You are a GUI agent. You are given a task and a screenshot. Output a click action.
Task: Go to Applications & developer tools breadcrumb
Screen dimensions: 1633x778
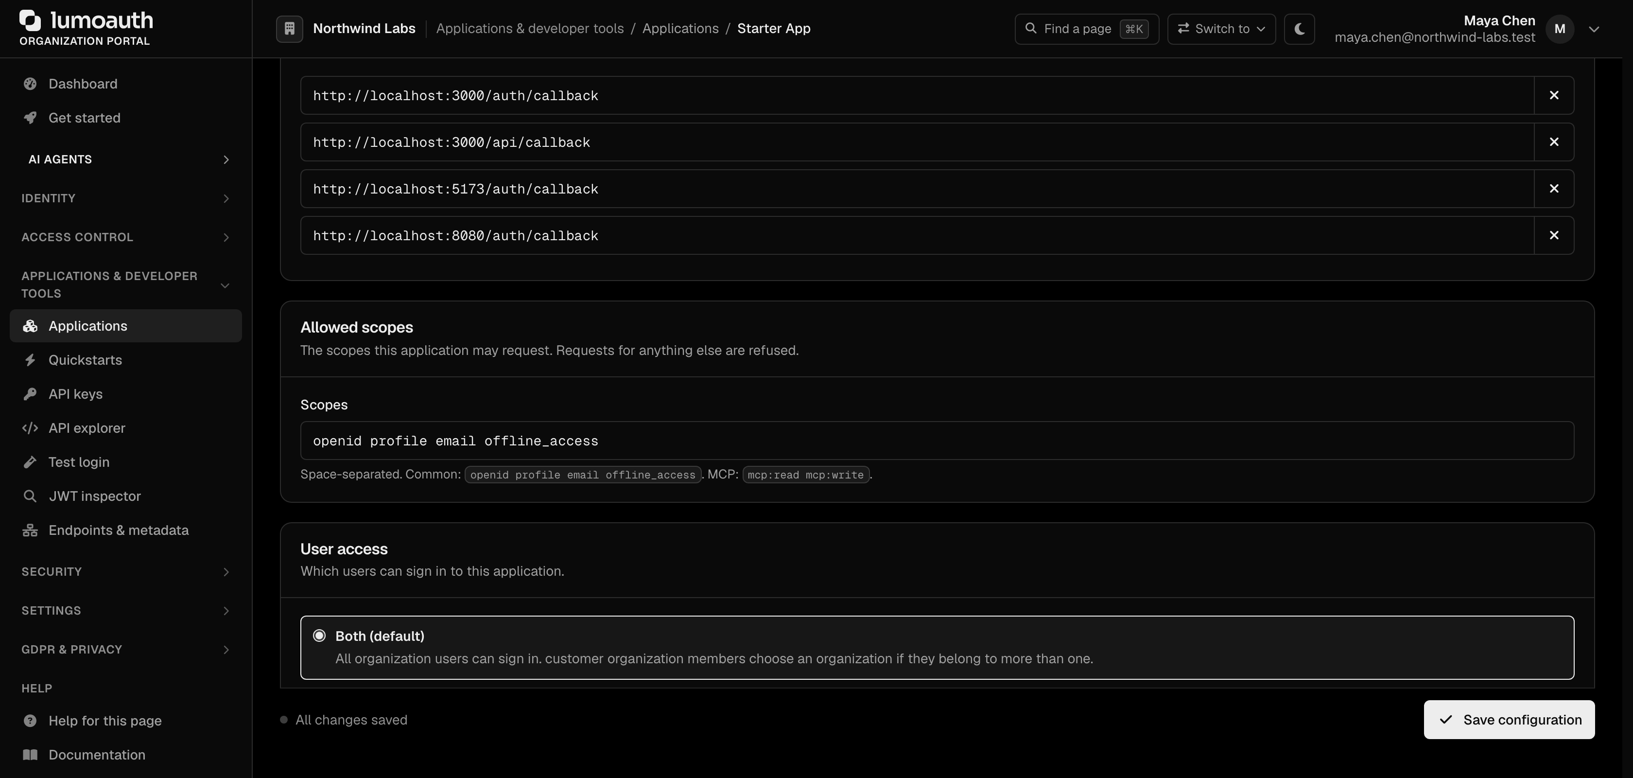[530, 29]
